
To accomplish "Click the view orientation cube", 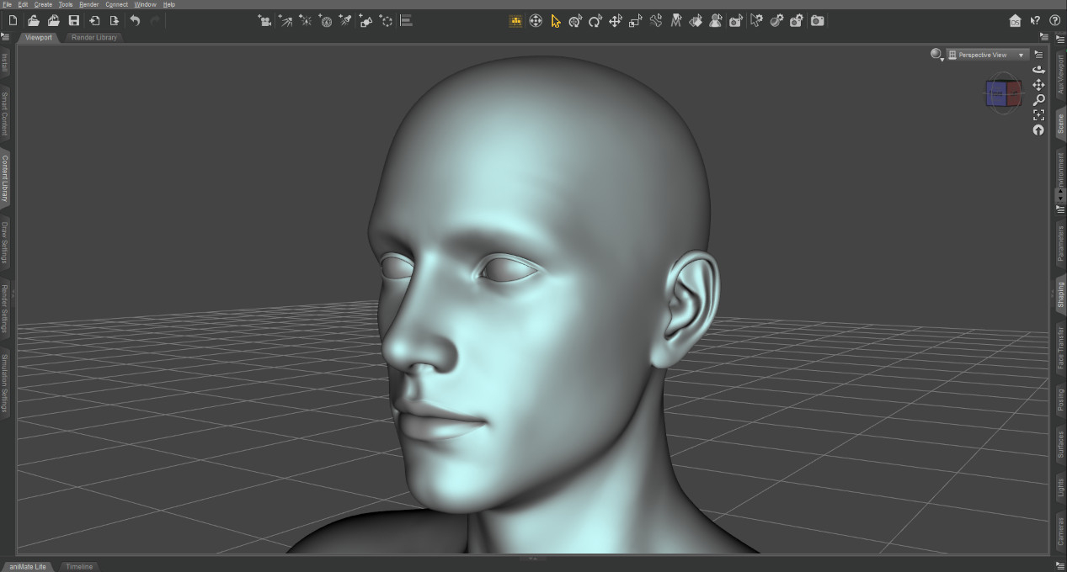I will [1003, 93].
